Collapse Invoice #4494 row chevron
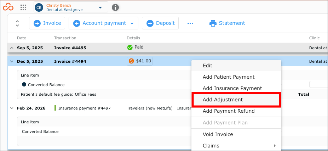This screenshot has height=151, width=328. [x=12, y=61]
